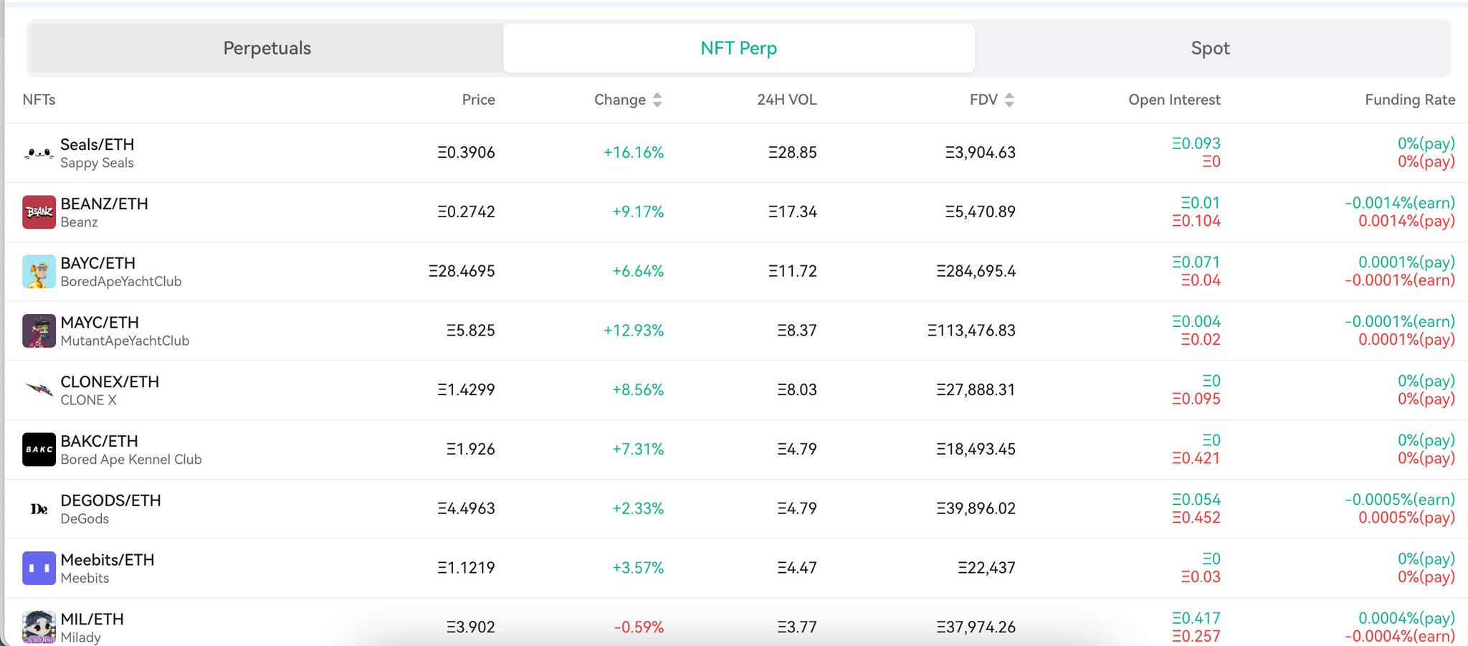Click the CLONEX price Ξ1.4299
The height and width of the screenshot is (646, 1468).
coord(466,390)
